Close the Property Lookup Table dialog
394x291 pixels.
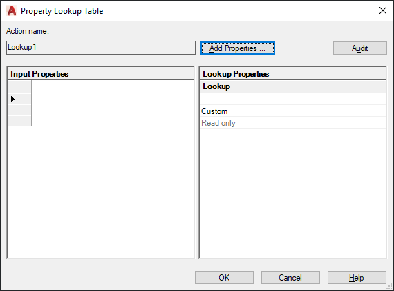(383, 10)
